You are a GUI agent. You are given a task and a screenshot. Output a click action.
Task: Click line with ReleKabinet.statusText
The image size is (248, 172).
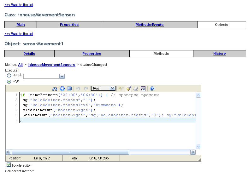click(73, 105)
